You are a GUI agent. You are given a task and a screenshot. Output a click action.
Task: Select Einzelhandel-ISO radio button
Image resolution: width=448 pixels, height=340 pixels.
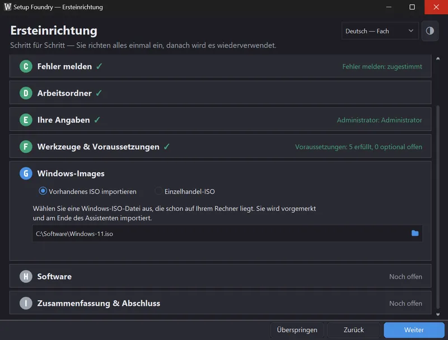[x=158, y=191]
